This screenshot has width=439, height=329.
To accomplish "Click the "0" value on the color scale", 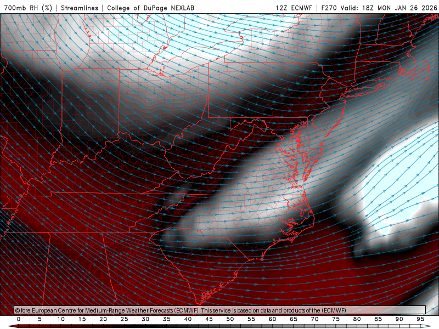I will click(19, 319).
